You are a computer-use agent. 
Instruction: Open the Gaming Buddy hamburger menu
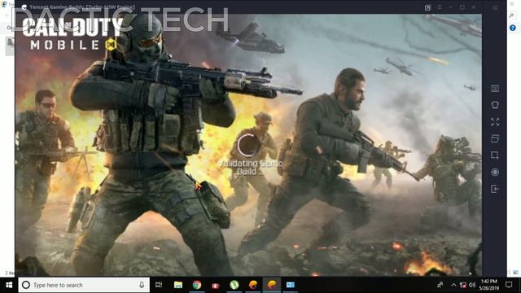coord(440,7)
